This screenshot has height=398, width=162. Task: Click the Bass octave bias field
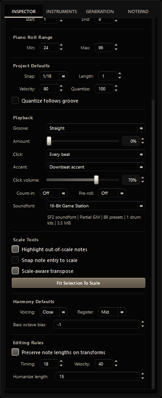click(97, 324)
